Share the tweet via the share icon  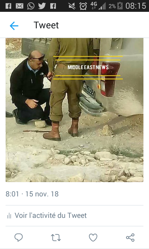click(x=130, y=237)
